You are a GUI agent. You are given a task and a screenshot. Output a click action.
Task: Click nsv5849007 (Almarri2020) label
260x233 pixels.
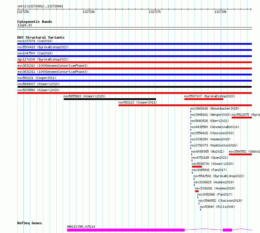coord(39,84)
